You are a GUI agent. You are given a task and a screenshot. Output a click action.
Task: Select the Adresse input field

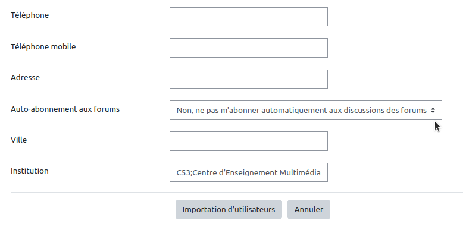pyautogui.click(x=249, y=79)
